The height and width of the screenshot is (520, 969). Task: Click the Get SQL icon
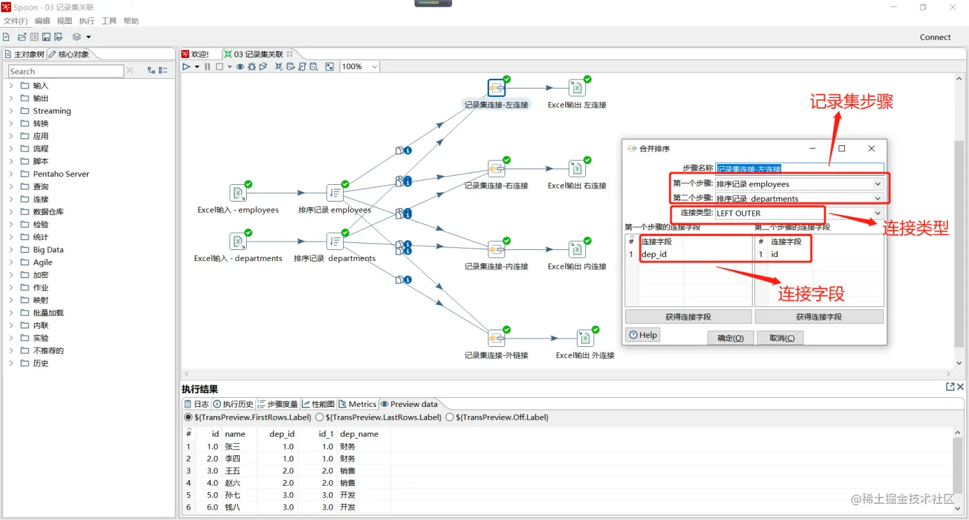coord(302,67)
